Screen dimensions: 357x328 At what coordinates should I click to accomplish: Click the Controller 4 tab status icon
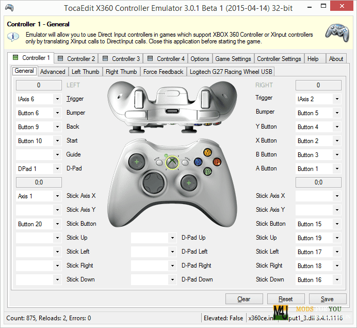click(150, 58)
